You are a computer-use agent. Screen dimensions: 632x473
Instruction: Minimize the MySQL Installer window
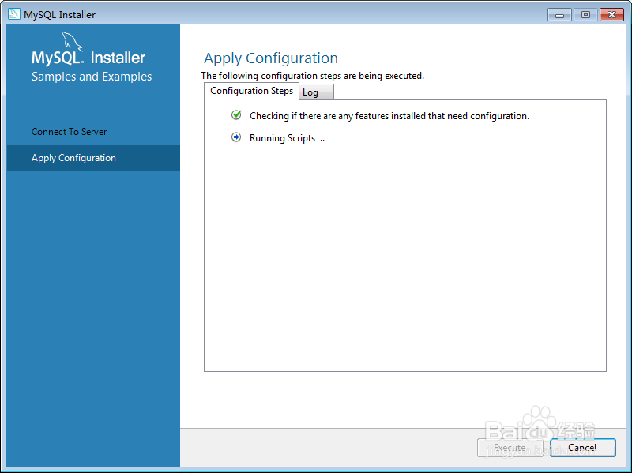(559, 15)
